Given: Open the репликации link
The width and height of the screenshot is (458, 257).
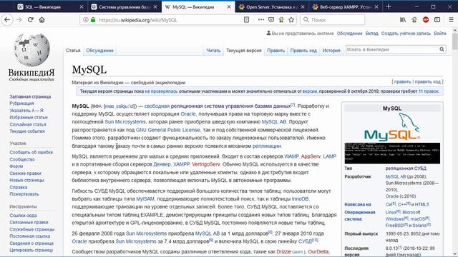Looking at the screenshot, I should pos(266,146).
